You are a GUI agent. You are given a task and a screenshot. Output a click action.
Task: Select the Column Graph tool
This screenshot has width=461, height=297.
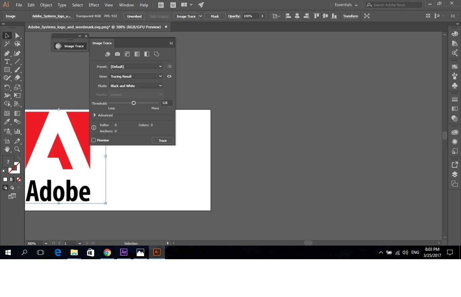17,131
